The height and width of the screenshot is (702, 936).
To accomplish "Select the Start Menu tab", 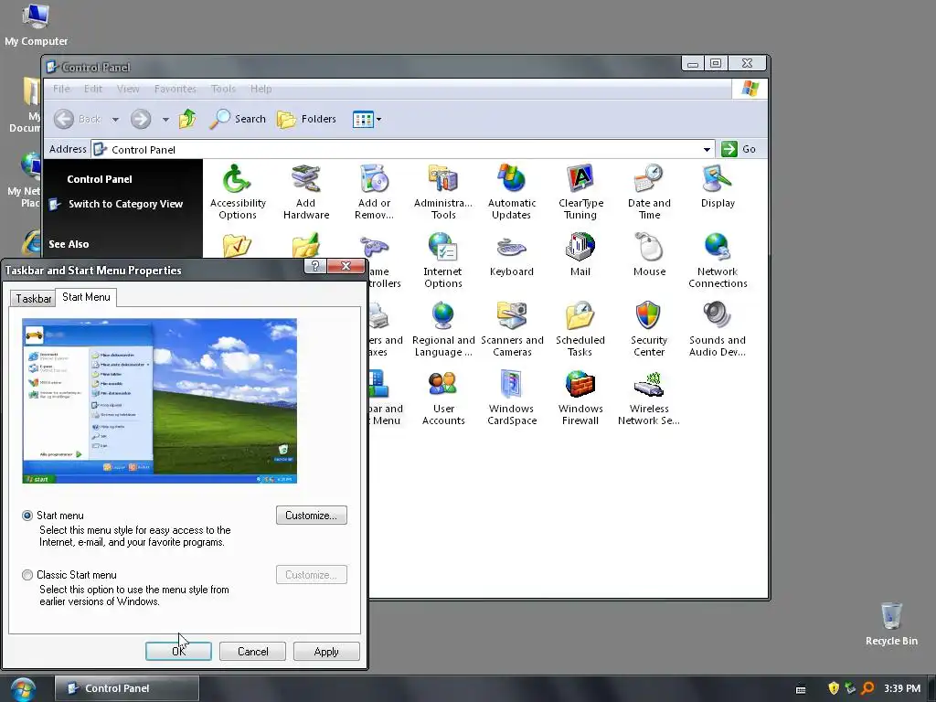I will pos(86,297).
